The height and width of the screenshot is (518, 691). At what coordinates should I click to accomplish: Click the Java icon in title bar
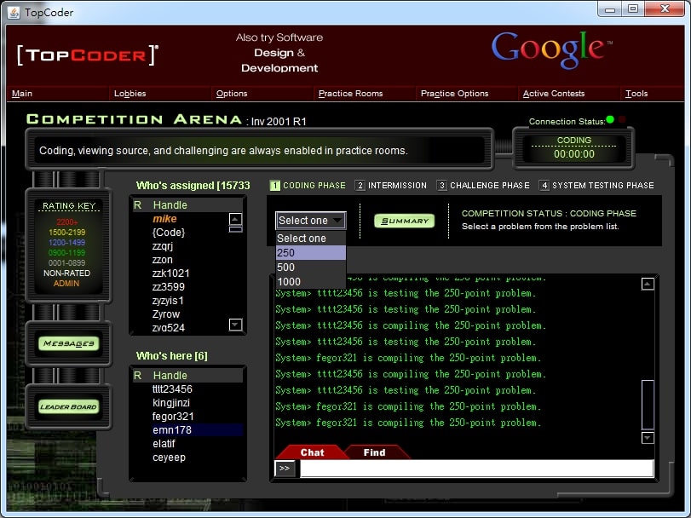(14, 12)
